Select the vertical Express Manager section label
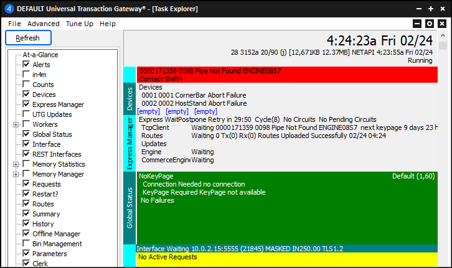This screenshot has width=452, height=268. [x=129, y=143]
